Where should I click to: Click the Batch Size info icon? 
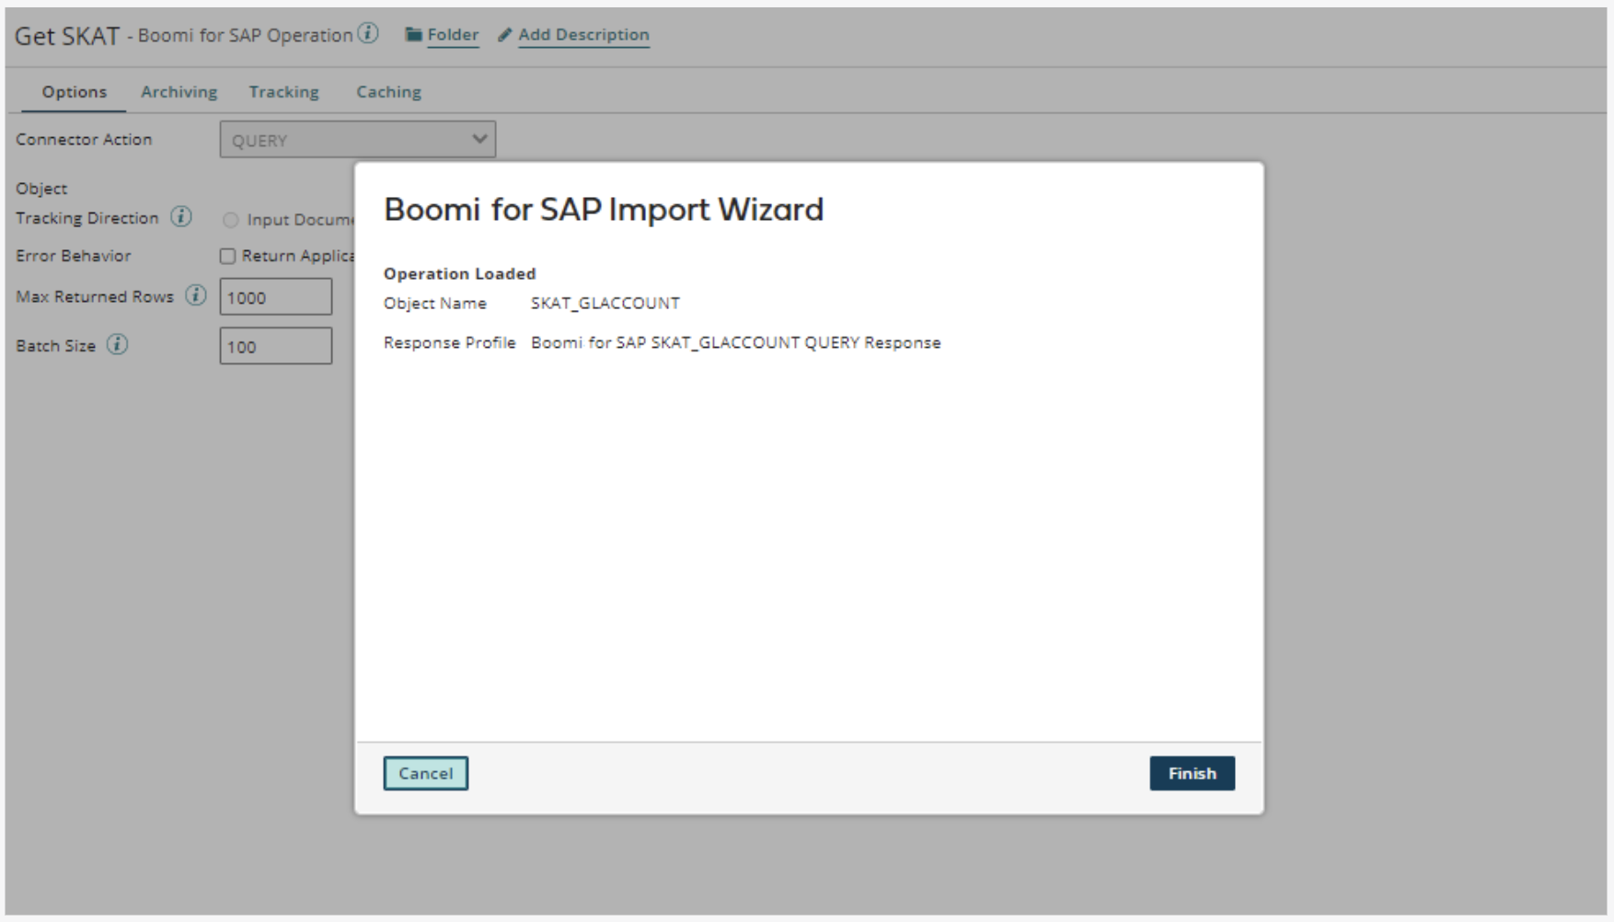(117, 345)
